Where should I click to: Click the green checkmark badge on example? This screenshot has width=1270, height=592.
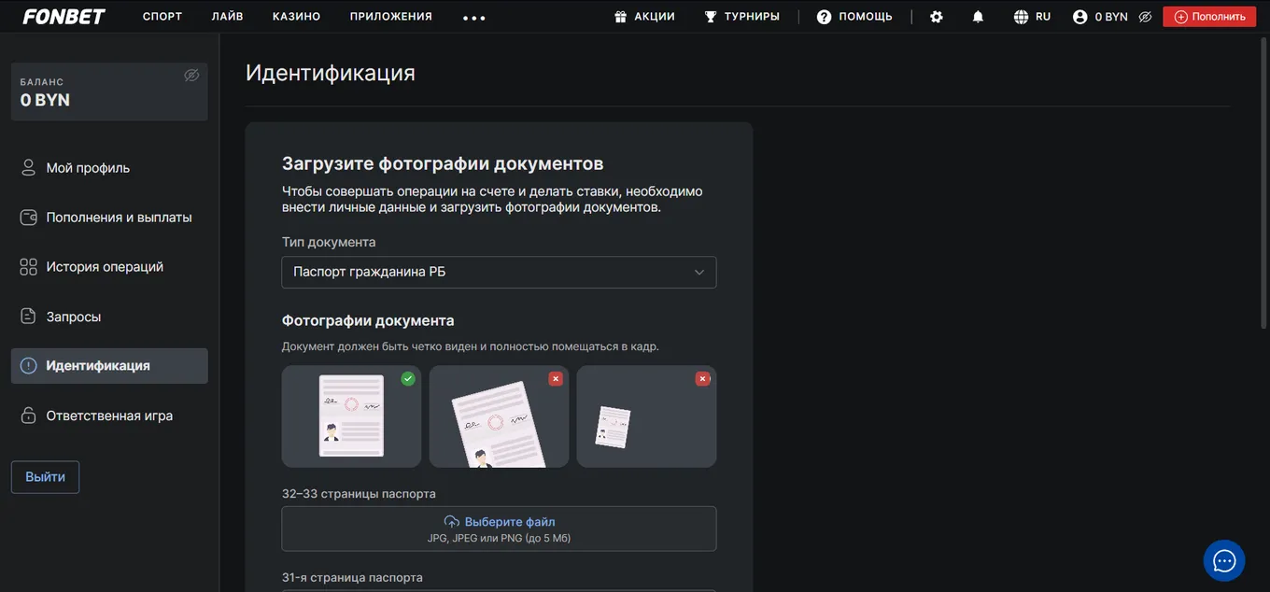408,378
